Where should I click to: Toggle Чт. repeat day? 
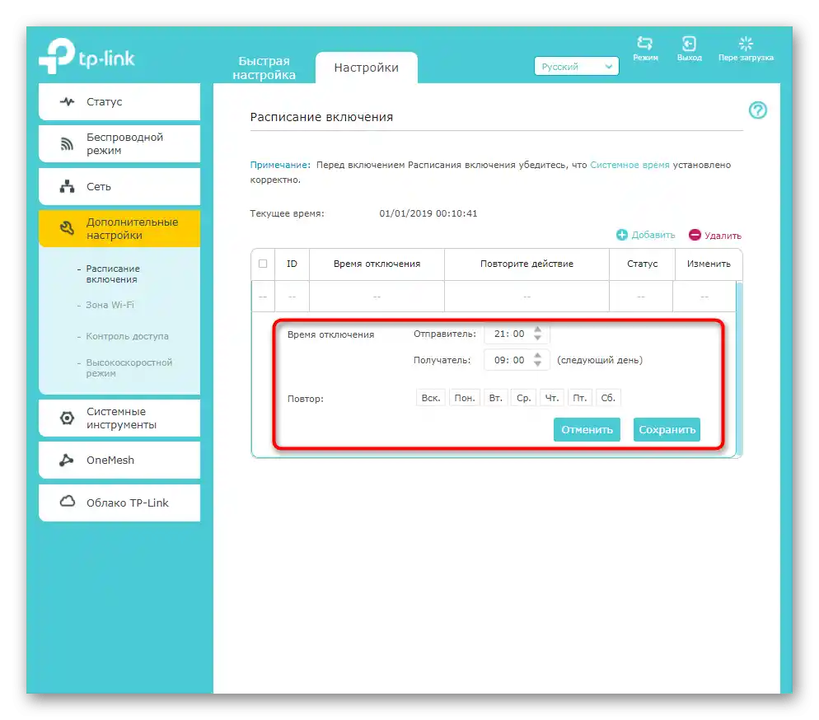coord(551,398)
